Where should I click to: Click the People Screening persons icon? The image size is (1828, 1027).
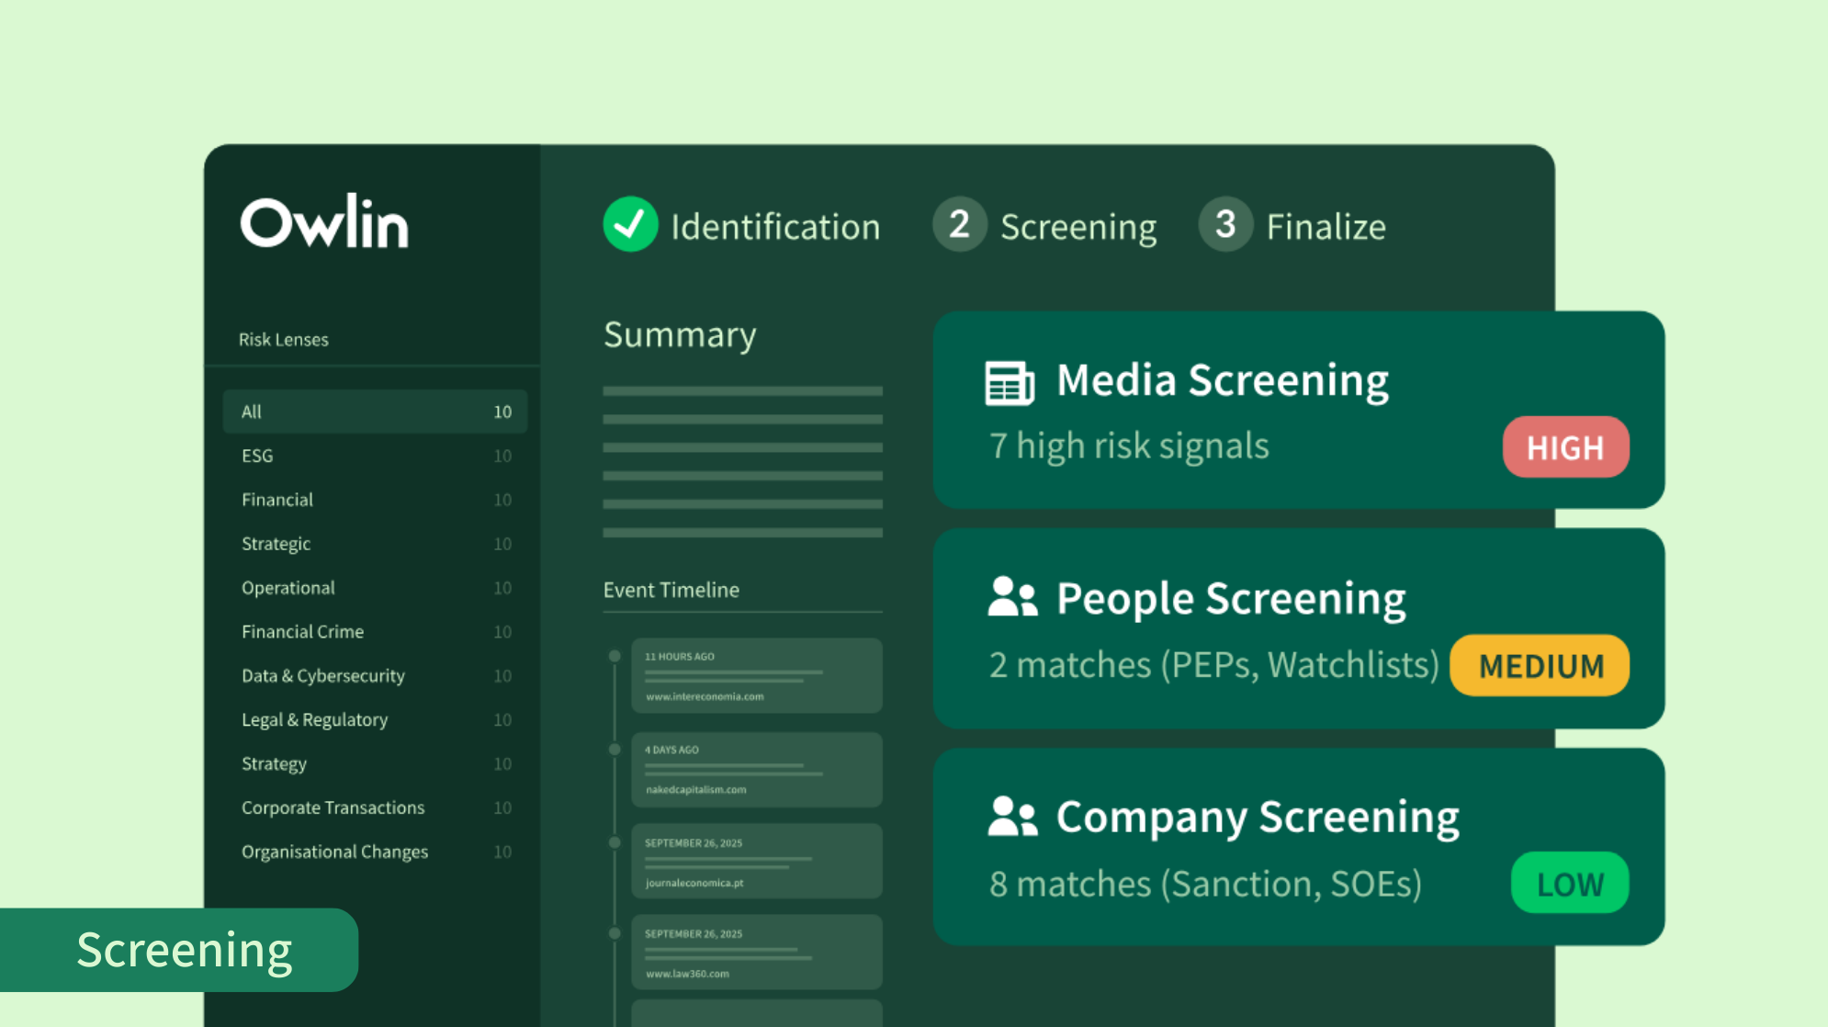[1012, 597]
